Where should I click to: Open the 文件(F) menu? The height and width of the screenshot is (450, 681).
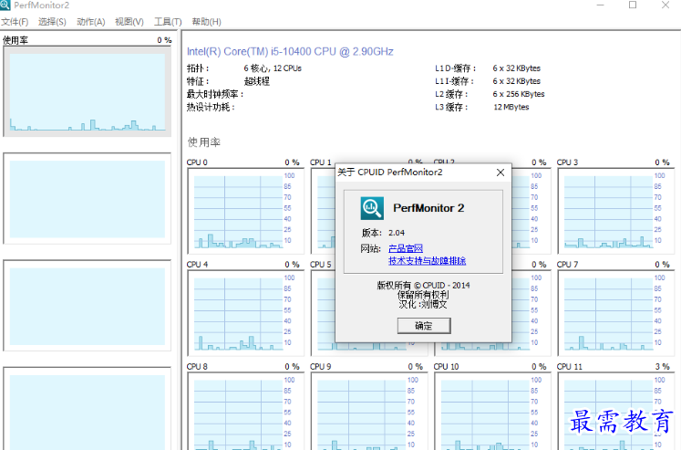click(x=15, y=22)
